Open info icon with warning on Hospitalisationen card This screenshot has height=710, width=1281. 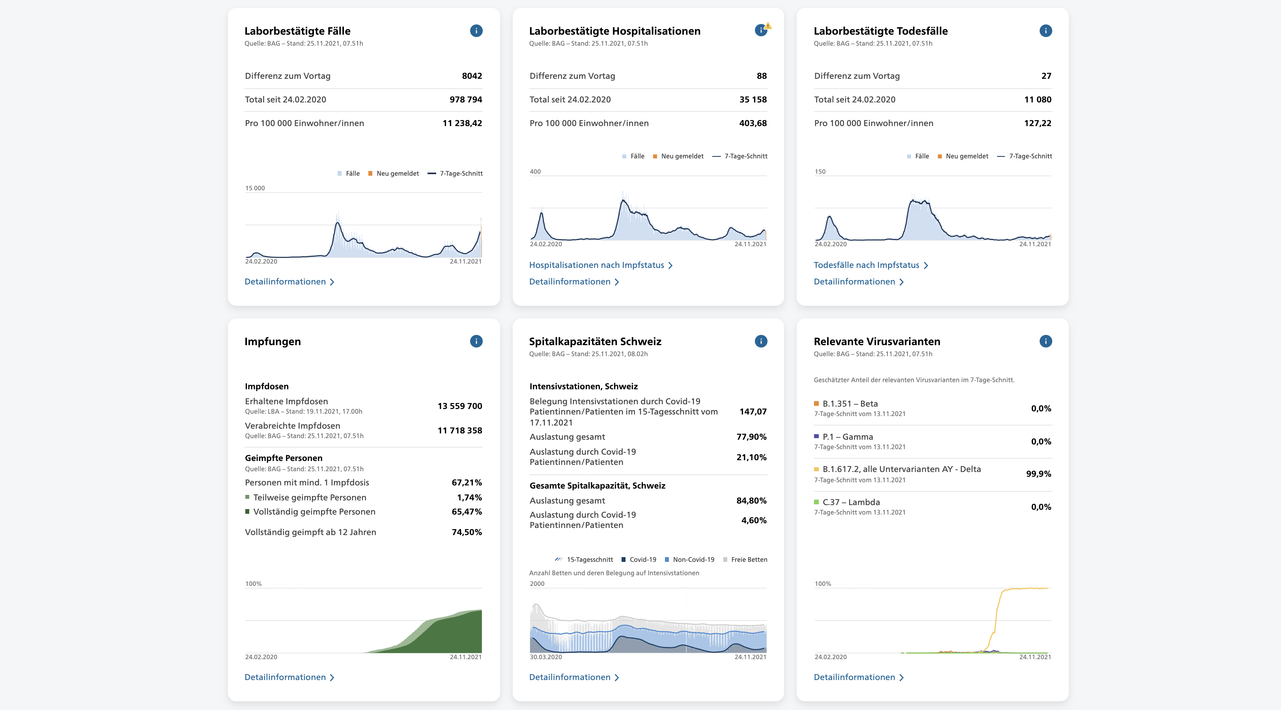pyautogui.click(x=761, y=31)
